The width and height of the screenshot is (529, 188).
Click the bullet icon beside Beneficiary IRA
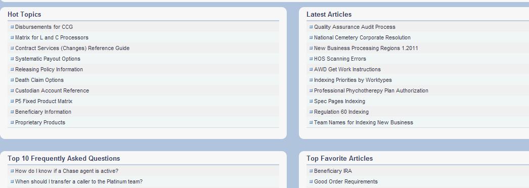click(x=311, y=171)
